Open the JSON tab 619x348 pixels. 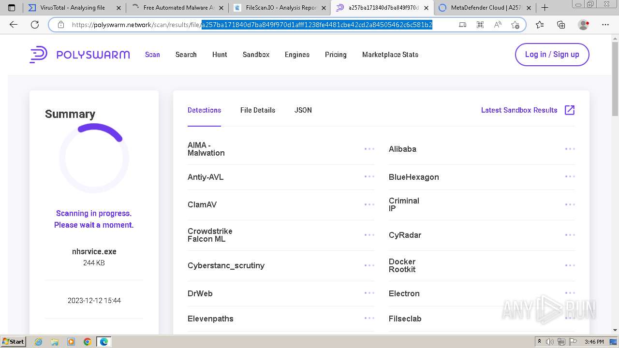[x=303, y=110]
